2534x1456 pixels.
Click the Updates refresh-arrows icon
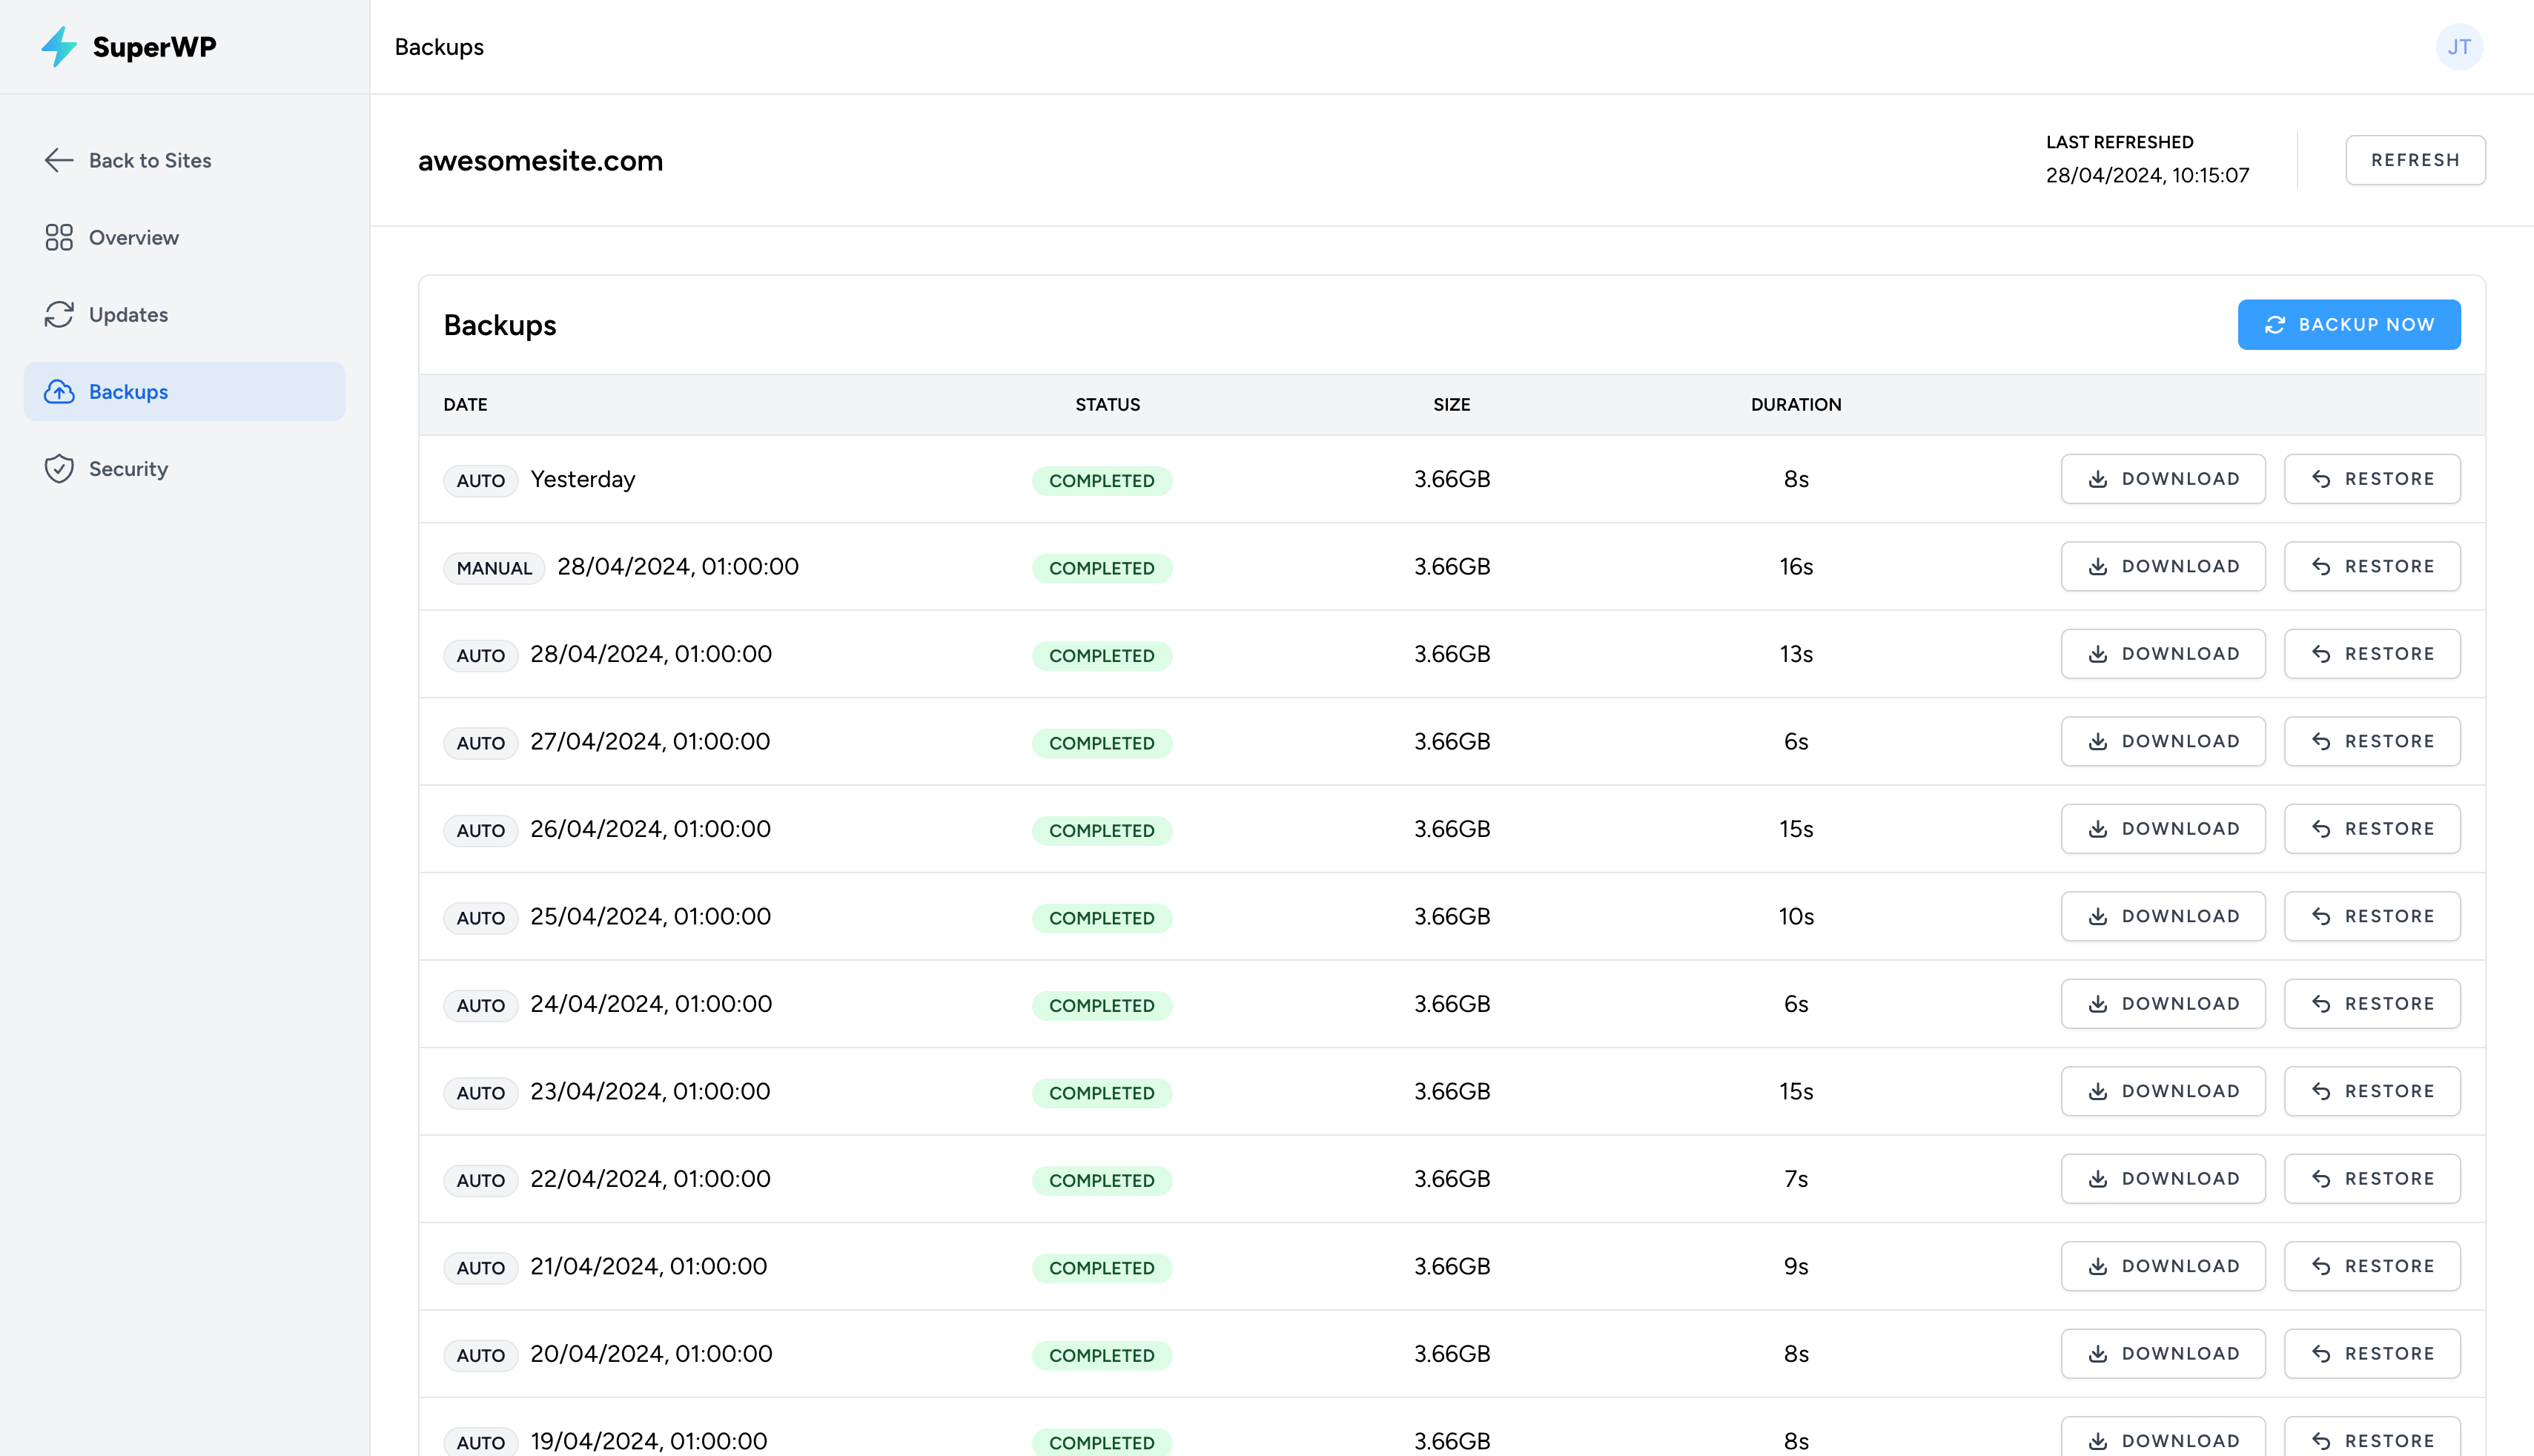tap(59, 314)
